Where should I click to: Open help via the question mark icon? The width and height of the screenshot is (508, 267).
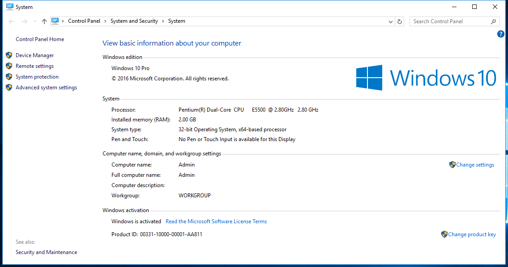[500, 33]
